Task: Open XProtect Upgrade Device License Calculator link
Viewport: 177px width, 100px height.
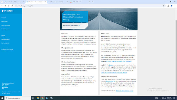Action: click(119, 61)
